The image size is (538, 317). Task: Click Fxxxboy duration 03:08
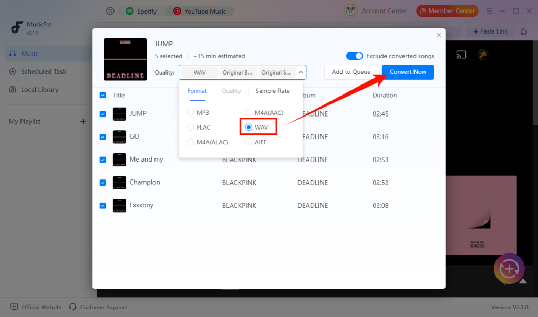380,206
